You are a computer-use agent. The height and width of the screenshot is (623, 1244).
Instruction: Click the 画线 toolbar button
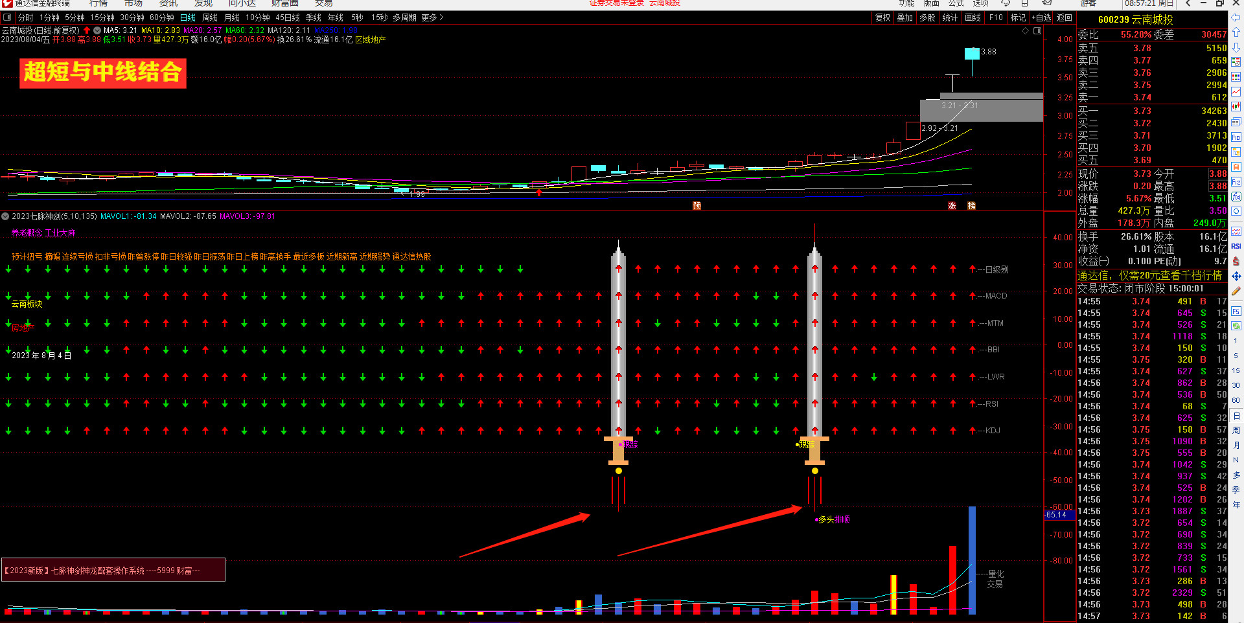click(x=973, y=17)
